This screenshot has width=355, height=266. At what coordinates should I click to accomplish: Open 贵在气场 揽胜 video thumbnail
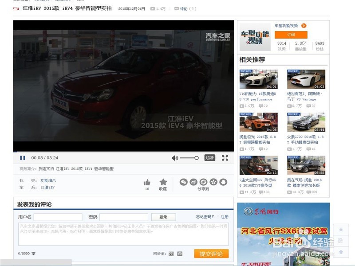(x=306, y=165)
